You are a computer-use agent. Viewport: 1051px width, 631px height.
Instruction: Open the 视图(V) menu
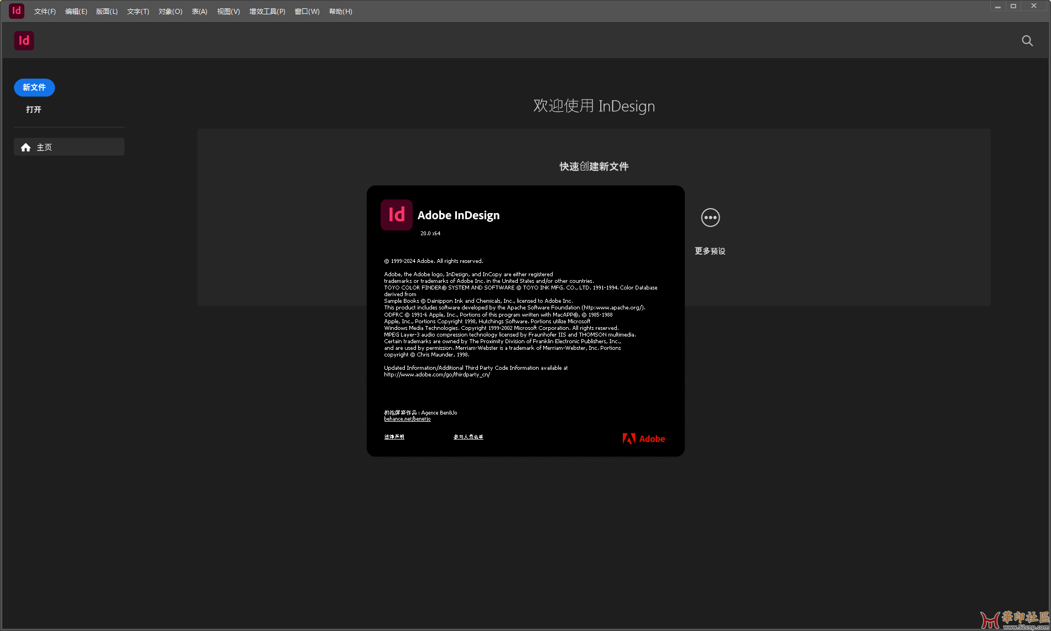coord(228,12)
